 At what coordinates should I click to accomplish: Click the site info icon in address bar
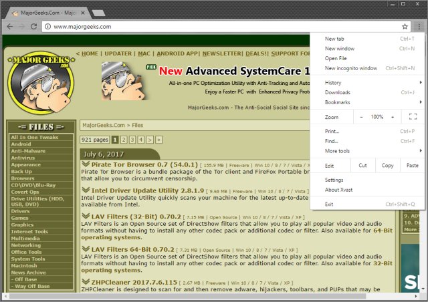[47, 27]
